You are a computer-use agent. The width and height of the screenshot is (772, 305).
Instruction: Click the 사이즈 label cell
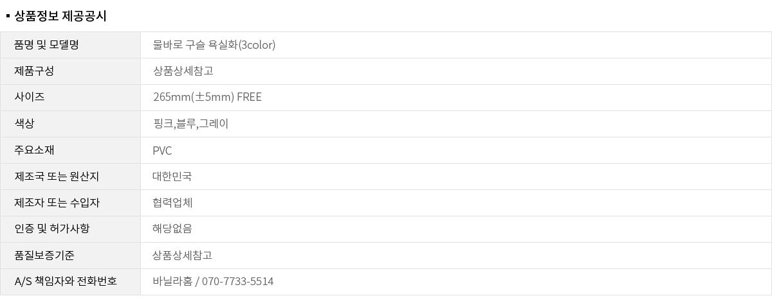click(x=30, y=98)
